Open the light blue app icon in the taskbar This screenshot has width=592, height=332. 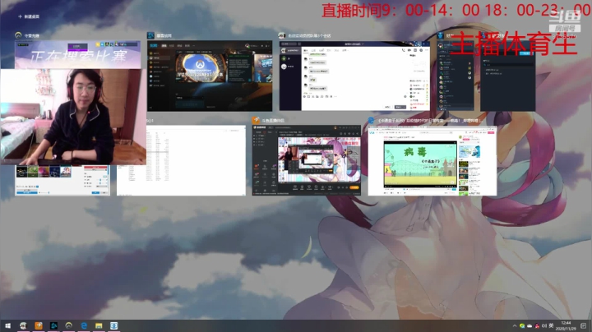tap(113, 325)
